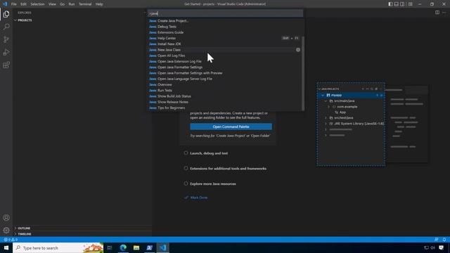
Task: Choose Java: New Java Class command
Action: pyautogui.click(x=226, y=50)
